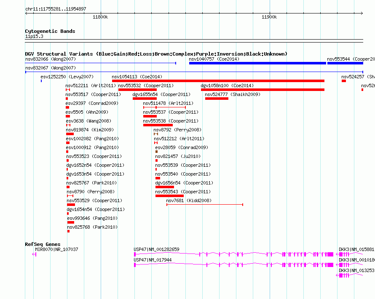Click the 11p15.3 cytogenetic band label
Screen dimensions: 375x299
pos(34,36)
